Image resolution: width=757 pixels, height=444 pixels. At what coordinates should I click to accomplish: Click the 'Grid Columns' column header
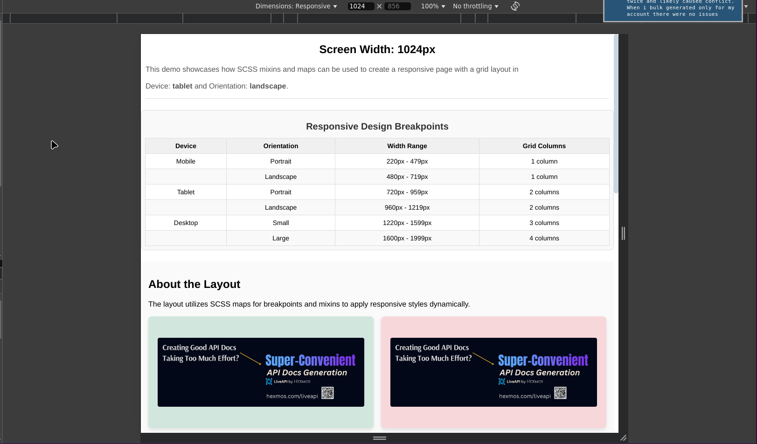[544, 146]
